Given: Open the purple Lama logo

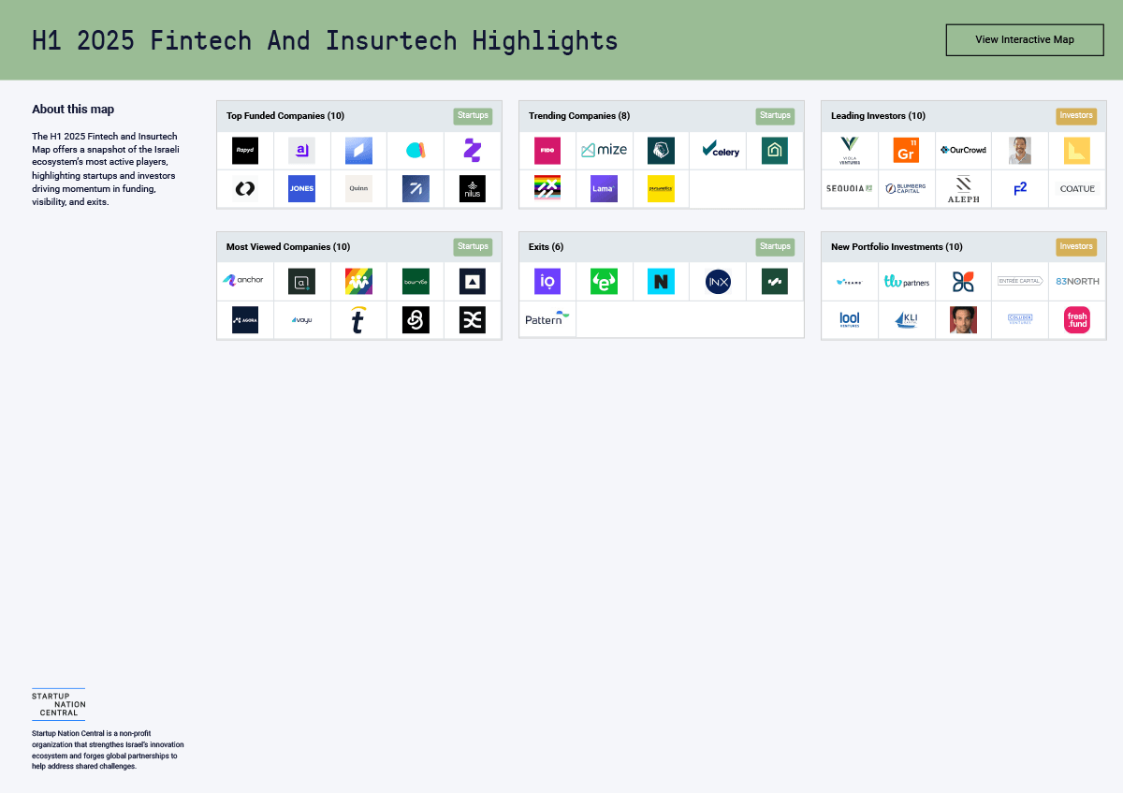Looking at the screenshot, I should pyautogui.click(x=605, y=188).
